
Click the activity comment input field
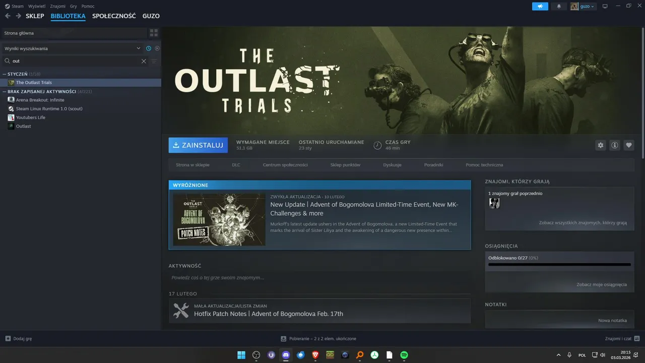320,277
